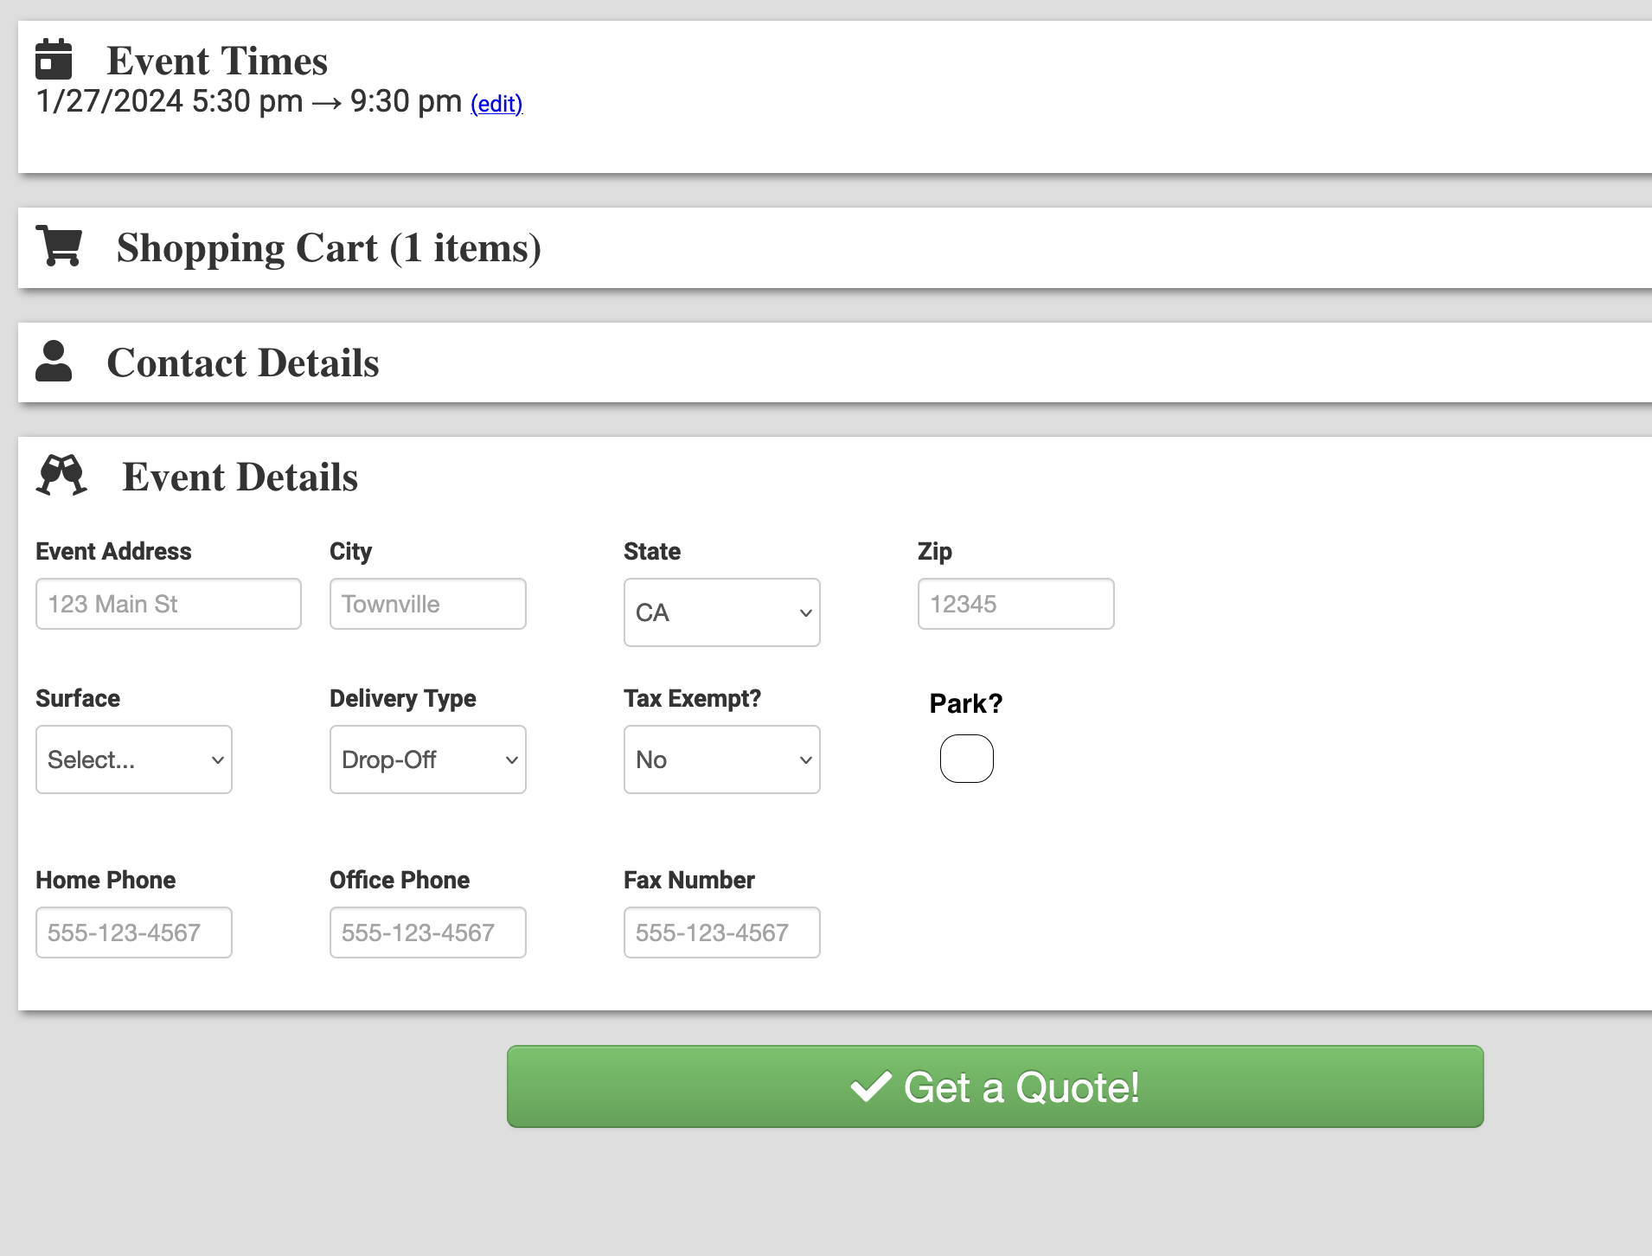Select the Zip code input box
The image size is (1652, 1256).
point(1015,604)
